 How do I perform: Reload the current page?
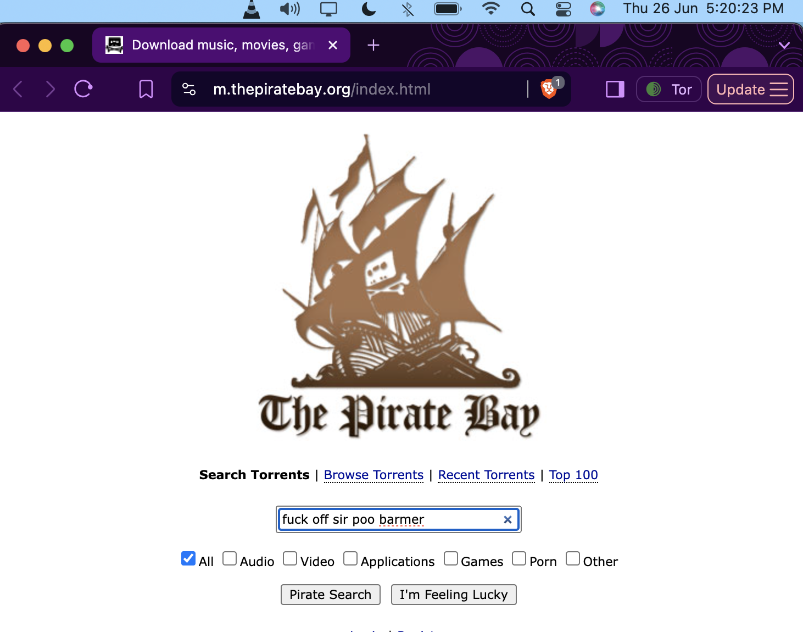pos(83,88)
